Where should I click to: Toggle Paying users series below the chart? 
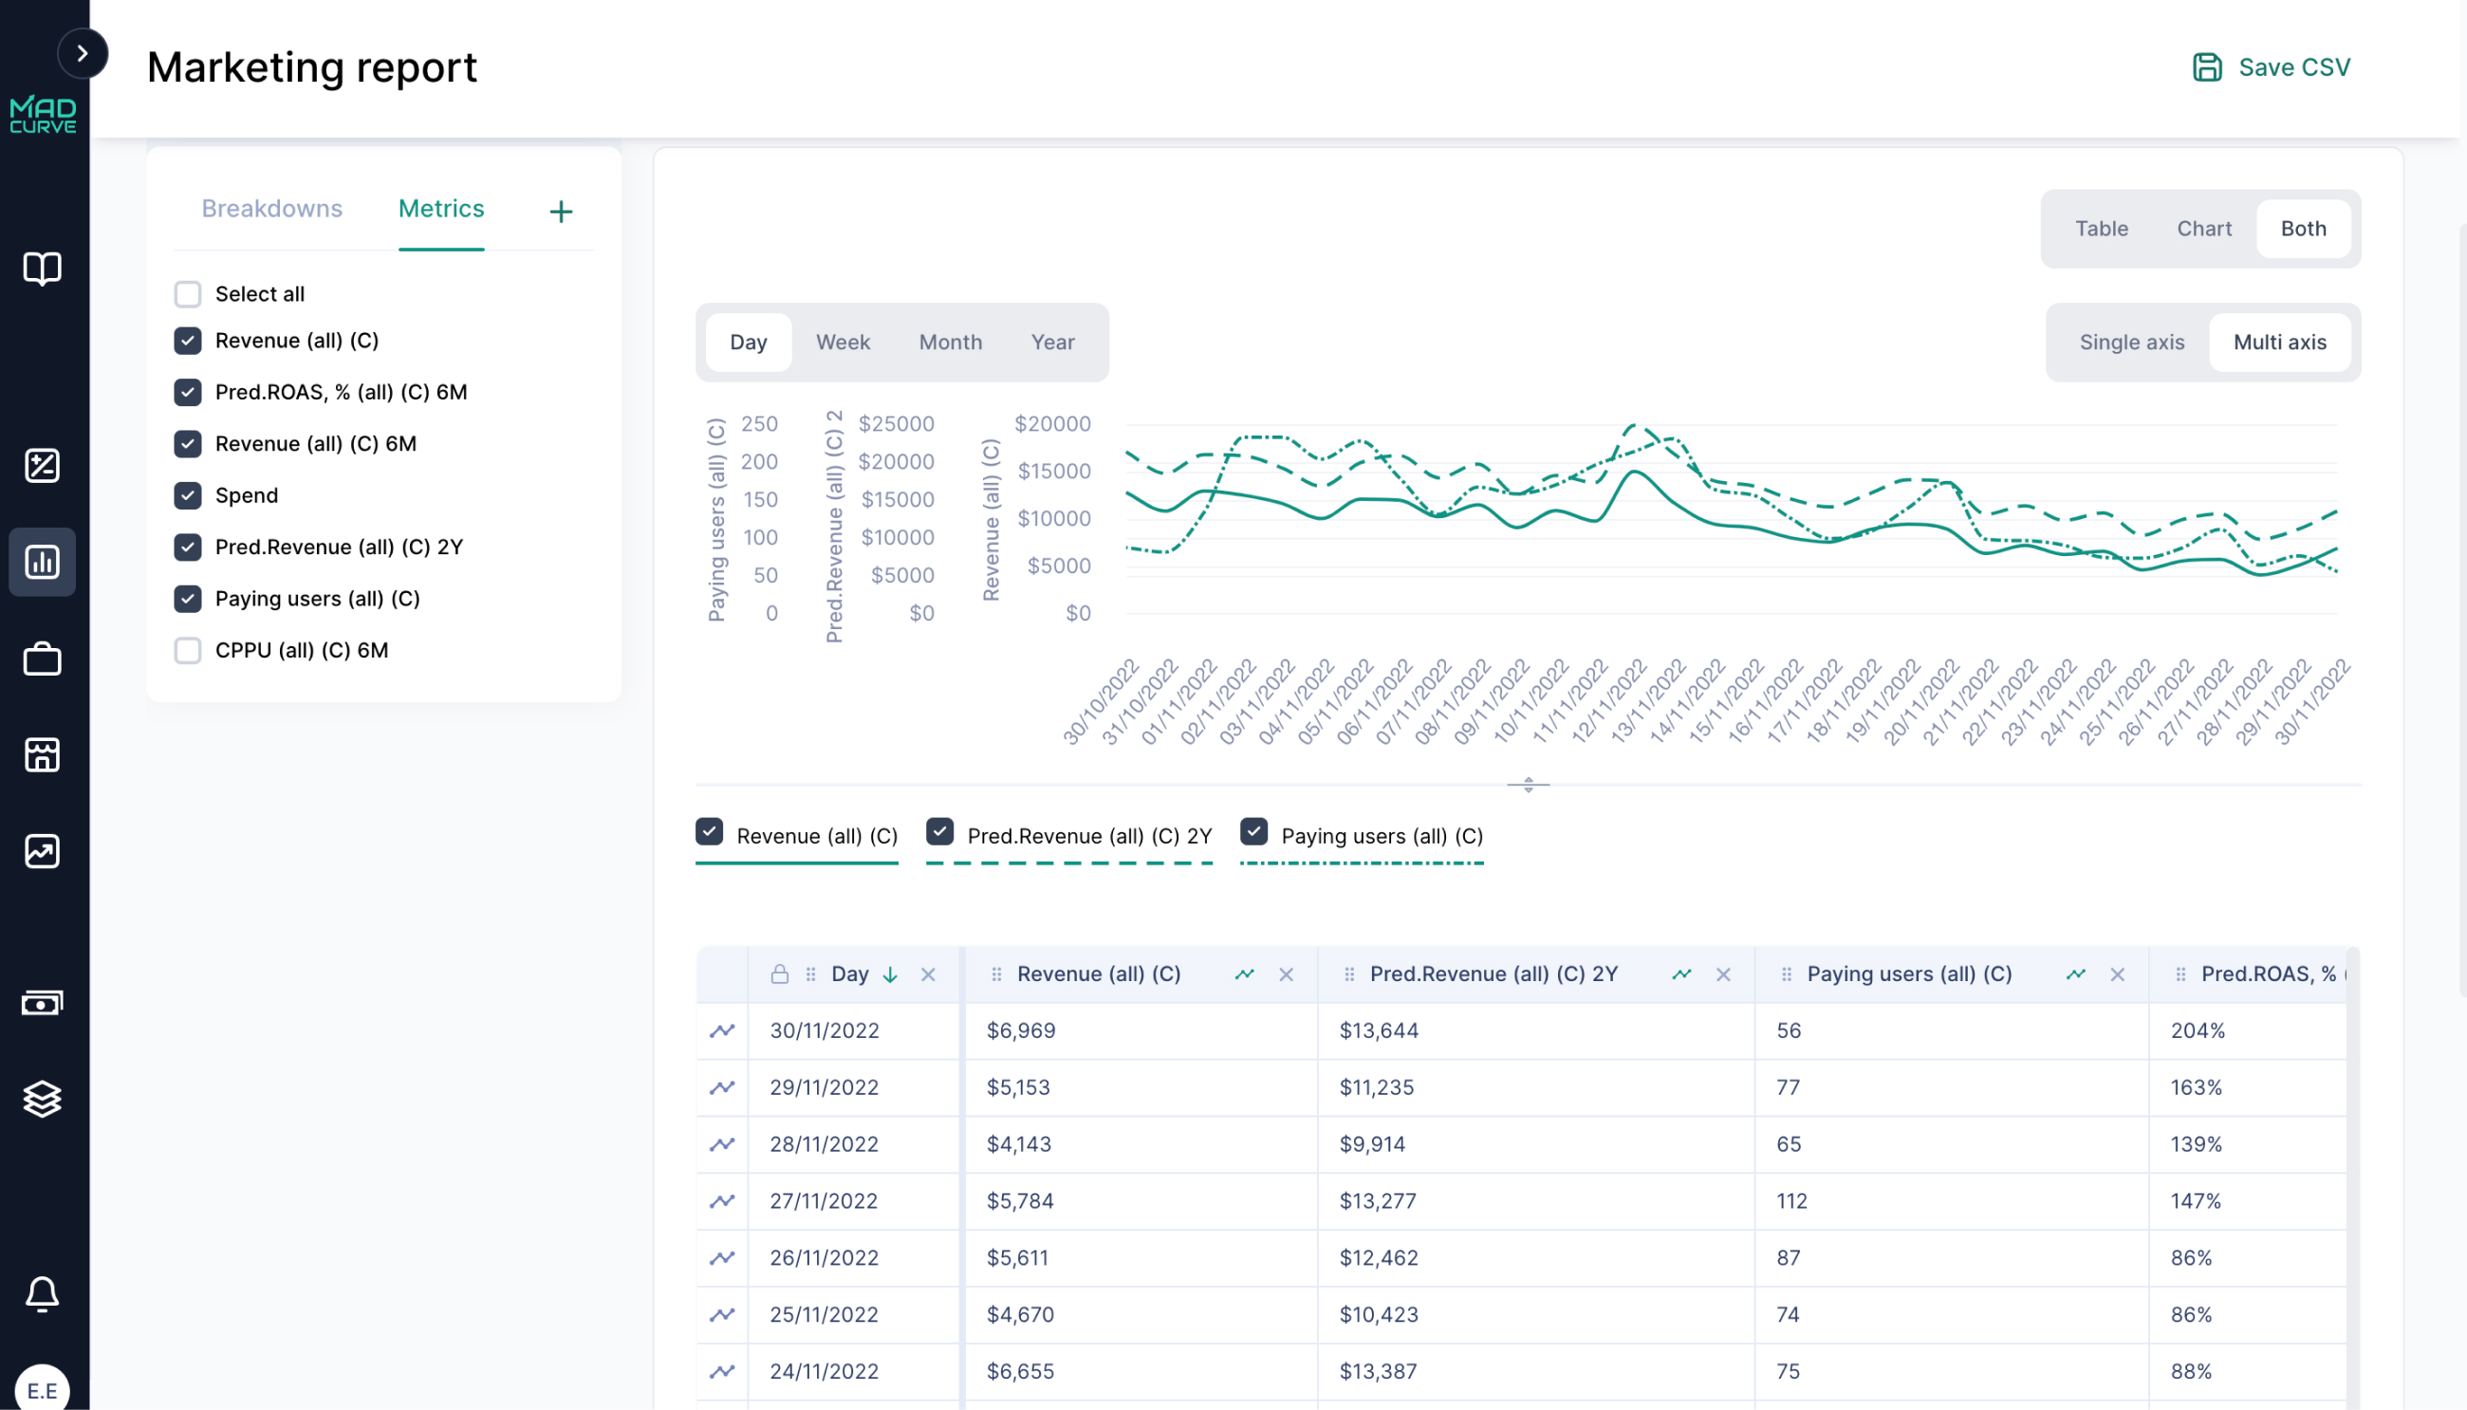tap(1254, 831)
